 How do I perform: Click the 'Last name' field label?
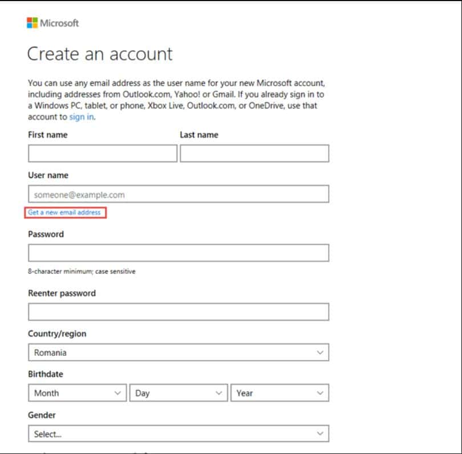199,135
